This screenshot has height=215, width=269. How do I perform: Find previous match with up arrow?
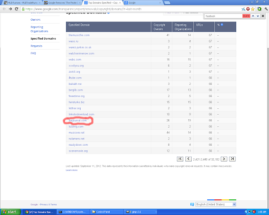(x=253, y=16)
